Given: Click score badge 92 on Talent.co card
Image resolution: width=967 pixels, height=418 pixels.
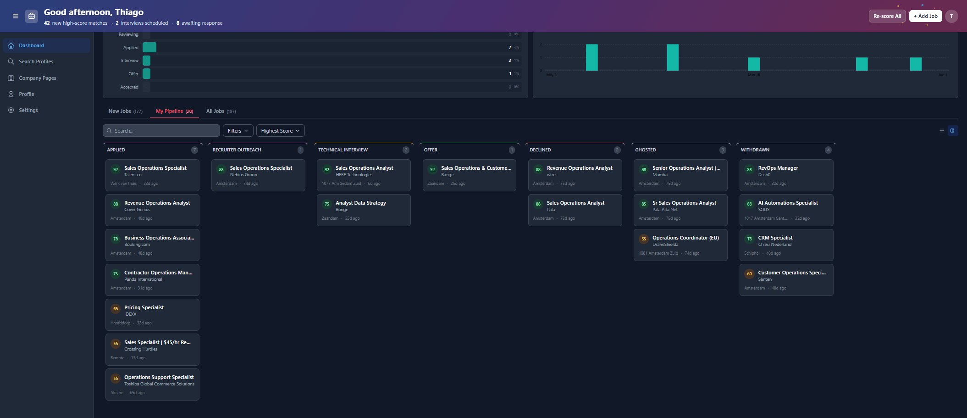Looking at the screenshot, I should [x=116, y=169].
